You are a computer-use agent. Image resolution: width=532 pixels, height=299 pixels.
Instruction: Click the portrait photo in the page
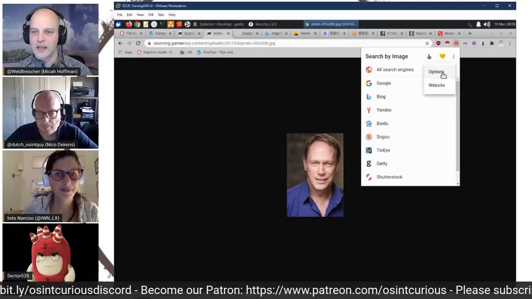point(315,175)
